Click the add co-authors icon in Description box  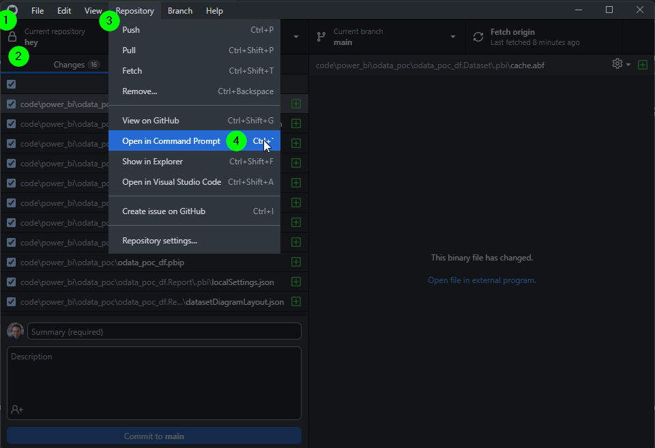pos(17,410)
